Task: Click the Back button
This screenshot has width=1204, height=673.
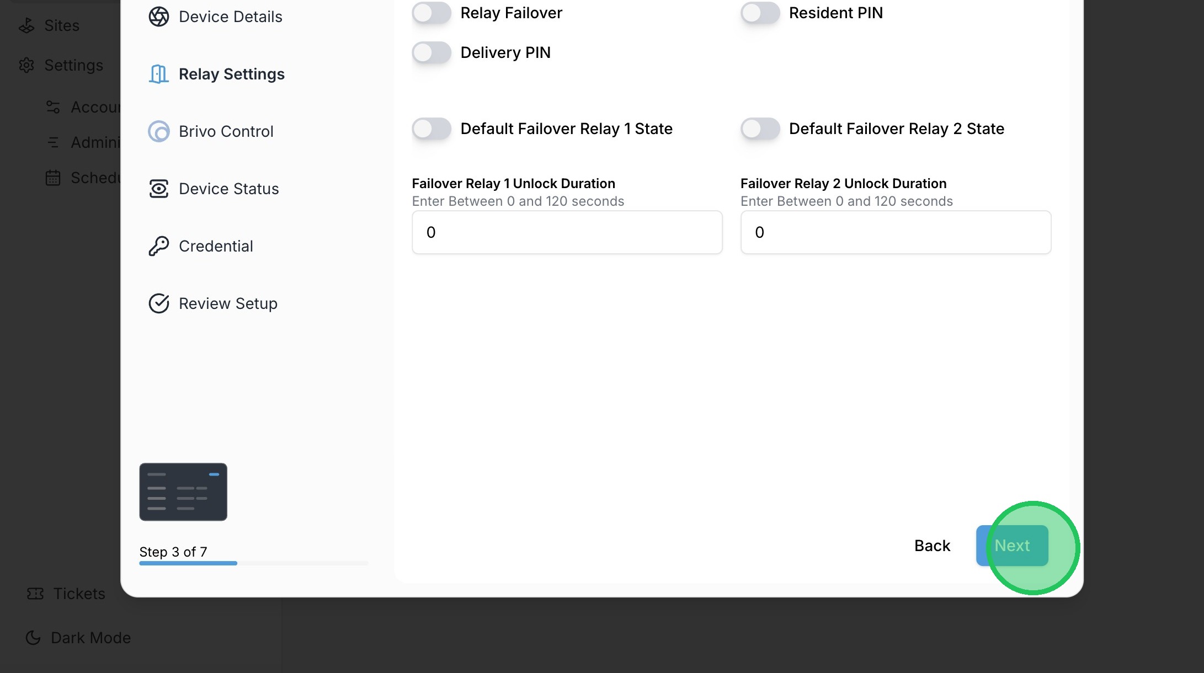Action: click(x=932, y=546)
